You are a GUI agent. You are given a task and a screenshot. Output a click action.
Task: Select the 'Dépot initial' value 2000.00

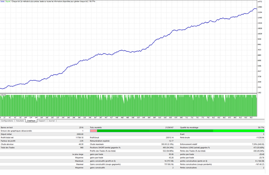(79, 134)
